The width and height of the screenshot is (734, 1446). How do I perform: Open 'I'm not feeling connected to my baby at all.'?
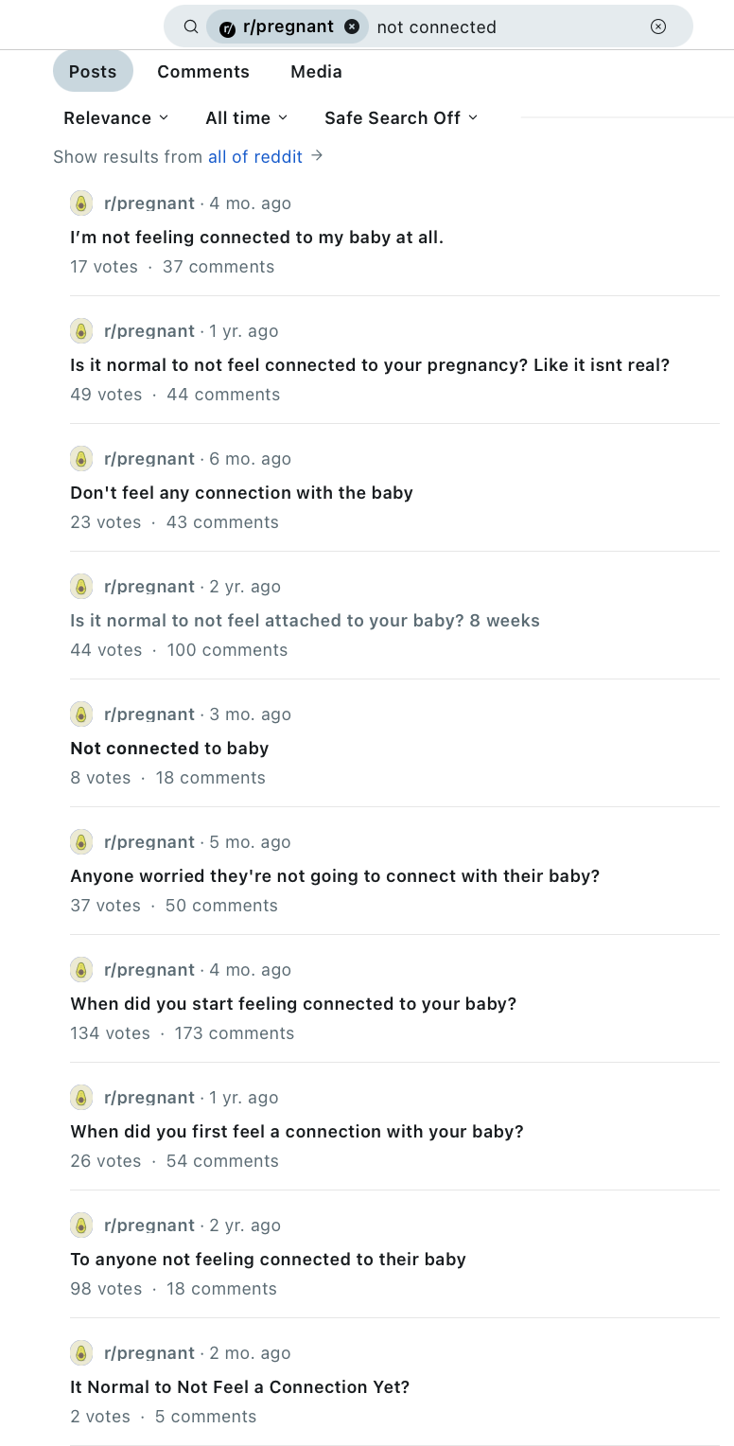click(256, 237)
